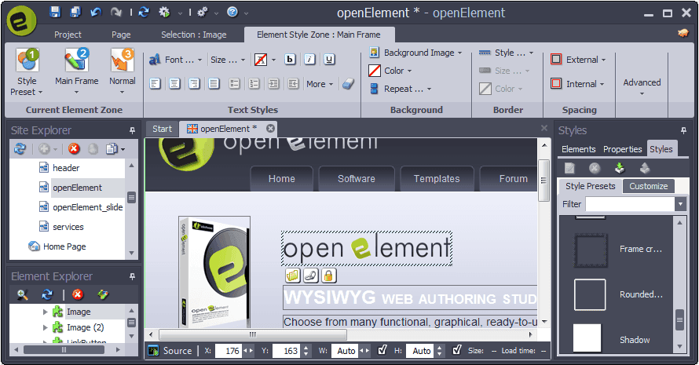Select the services page in Site Explorer
Image resolution: width=699 pixels, height=365 pixels.
[x=68, y=227]
